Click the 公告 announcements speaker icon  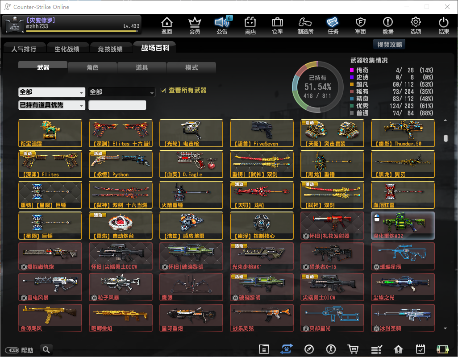(222, 25)
